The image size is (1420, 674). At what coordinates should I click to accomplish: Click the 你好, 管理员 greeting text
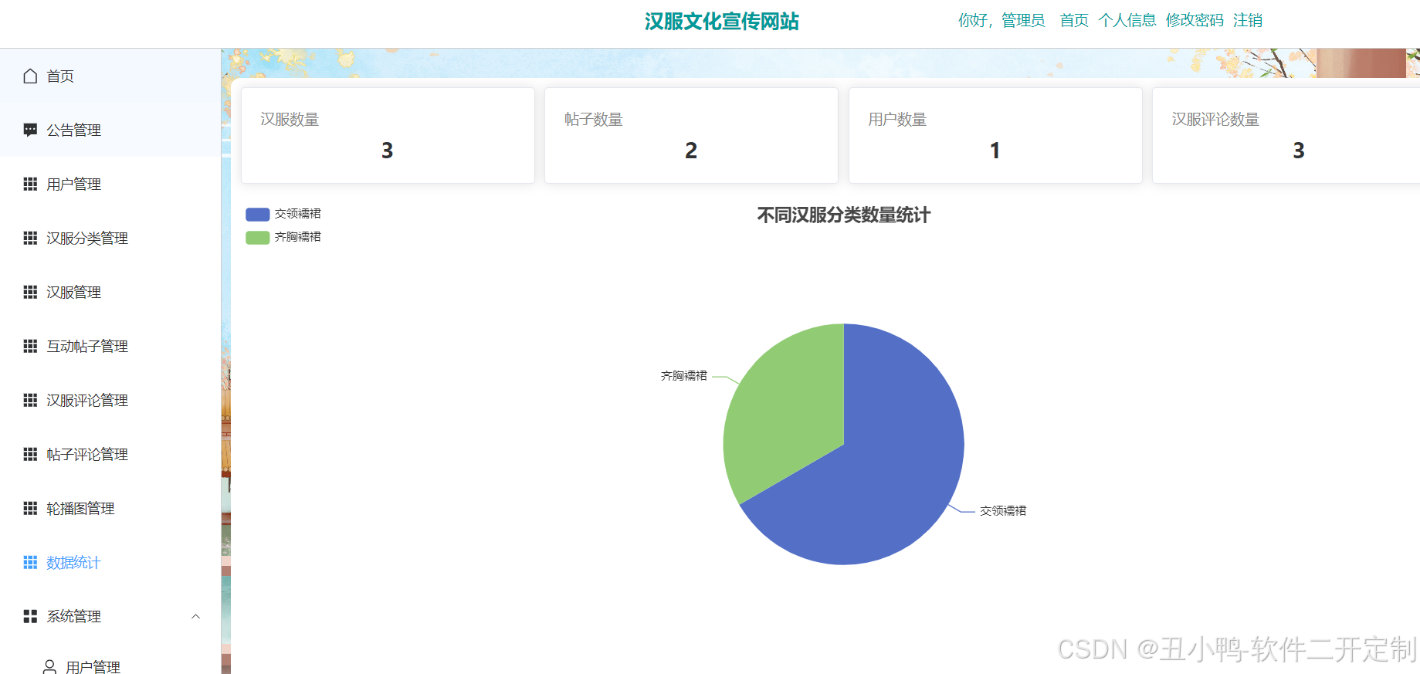(x=1001, y=21)
